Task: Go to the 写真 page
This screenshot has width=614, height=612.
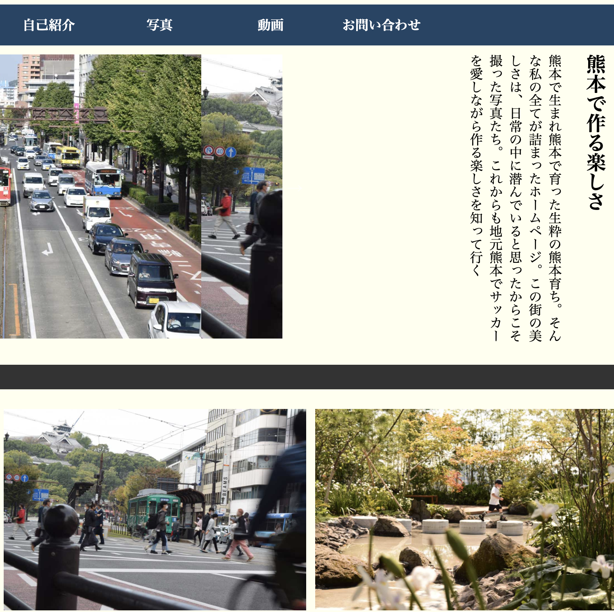Action: click(x=159, y=25)
